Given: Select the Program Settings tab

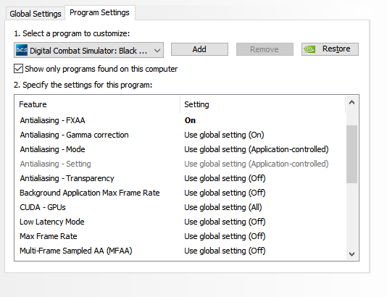Looking at the screenshot, I should [99, 12].
